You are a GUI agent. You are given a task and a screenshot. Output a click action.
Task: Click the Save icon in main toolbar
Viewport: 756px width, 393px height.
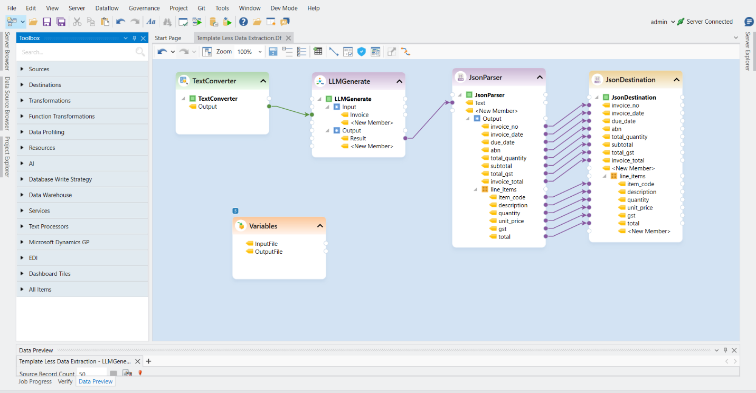47,22
